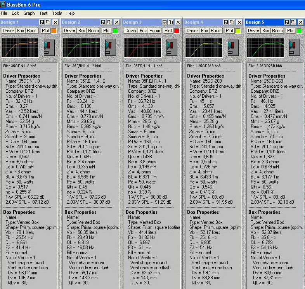
Task: Open the File menu
Action: [4, 13]
